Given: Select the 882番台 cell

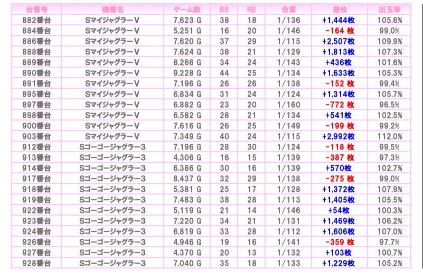Looking at the screenshot, I should [36, 20].
